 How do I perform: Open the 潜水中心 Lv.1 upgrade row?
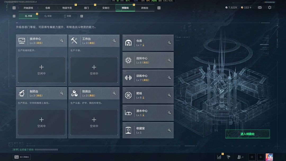(x=148, y=113)
